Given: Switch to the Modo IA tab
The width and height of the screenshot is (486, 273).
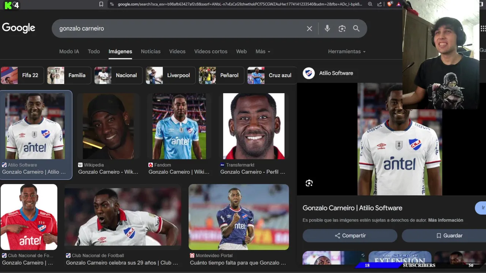Looking at the screenshot, I should click(x=69, y=51).
